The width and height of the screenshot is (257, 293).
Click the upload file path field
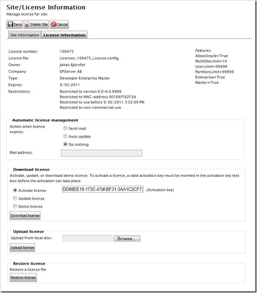[88, 239]
